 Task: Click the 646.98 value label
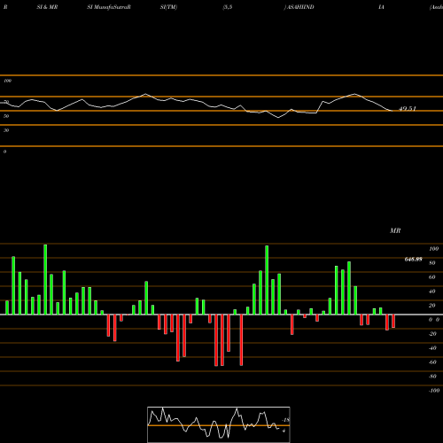click(413, 260)
